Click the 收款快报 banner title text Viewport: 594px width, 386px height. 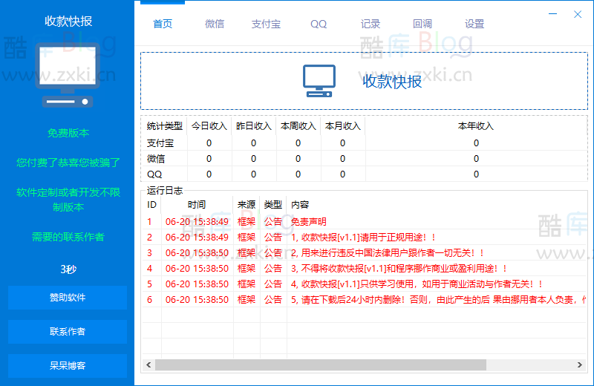click(x=392, y=82)
